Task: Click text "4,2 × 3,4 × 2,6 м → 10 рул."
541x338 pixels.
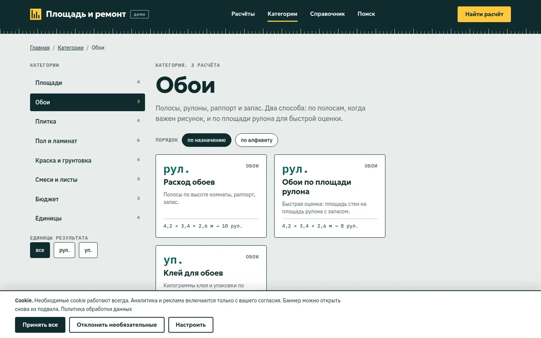Action: tap(203, 226)
